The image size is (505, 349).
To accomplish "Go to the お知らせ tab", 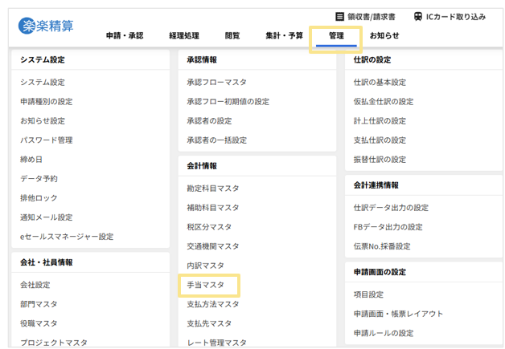I will point(384,36).
